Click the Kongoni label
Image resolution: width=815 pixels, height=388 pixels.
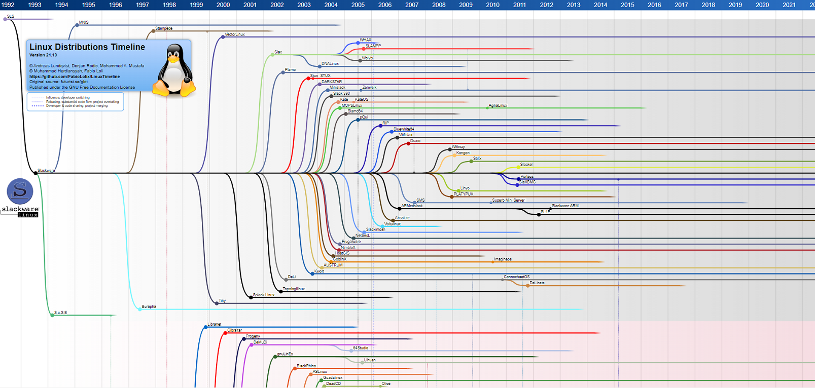pyautogui.click(x=463, y=153)
